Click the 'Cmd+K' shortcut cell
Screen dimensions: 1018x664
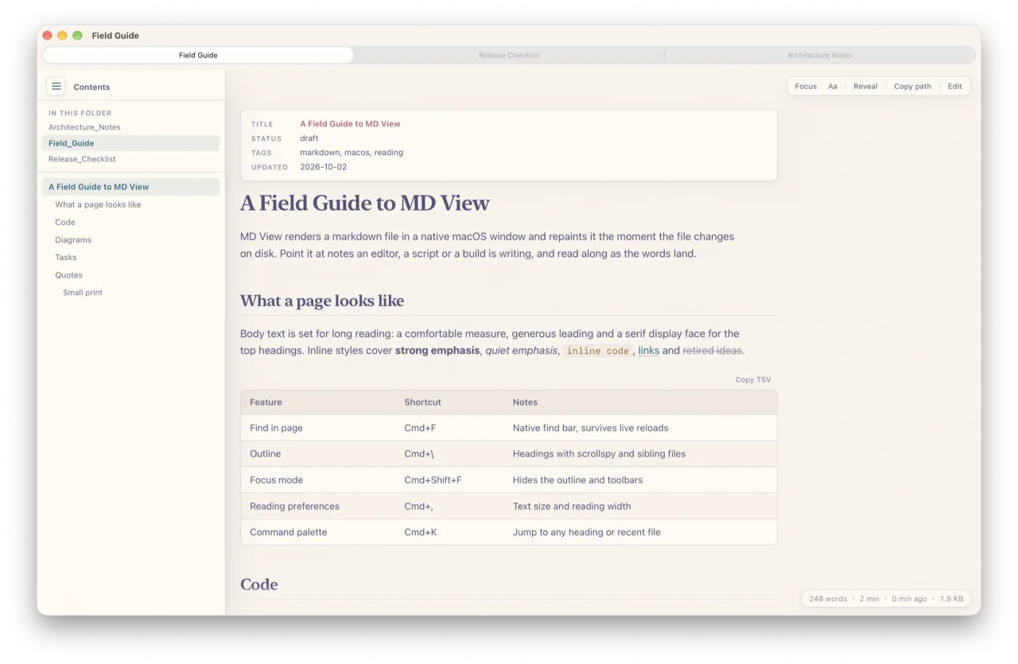[x=420, y=532]
